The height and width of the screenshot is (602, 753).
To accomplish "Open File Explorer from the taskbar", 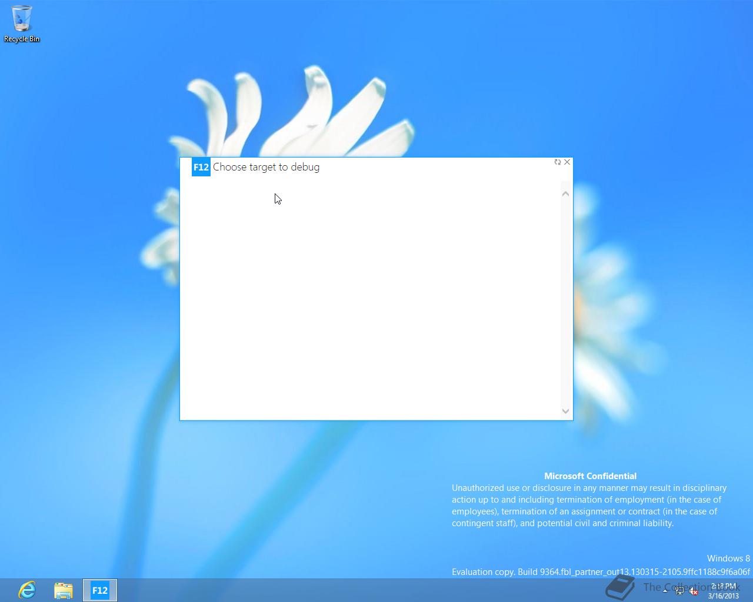I will [64, 590].
